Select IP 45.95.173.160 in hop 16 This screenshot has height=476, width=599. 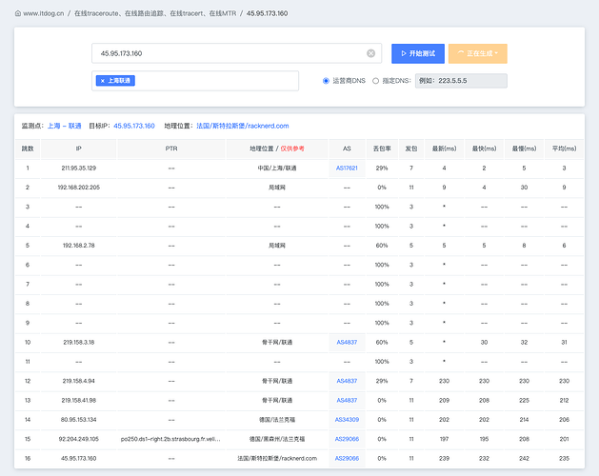click(x=79, y=459)
